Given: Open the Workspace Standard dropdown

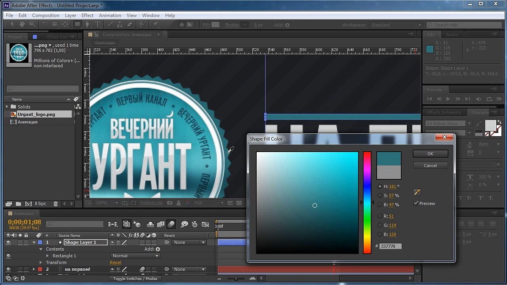Looking at the screenshot, I should click(x=396, y=25).
